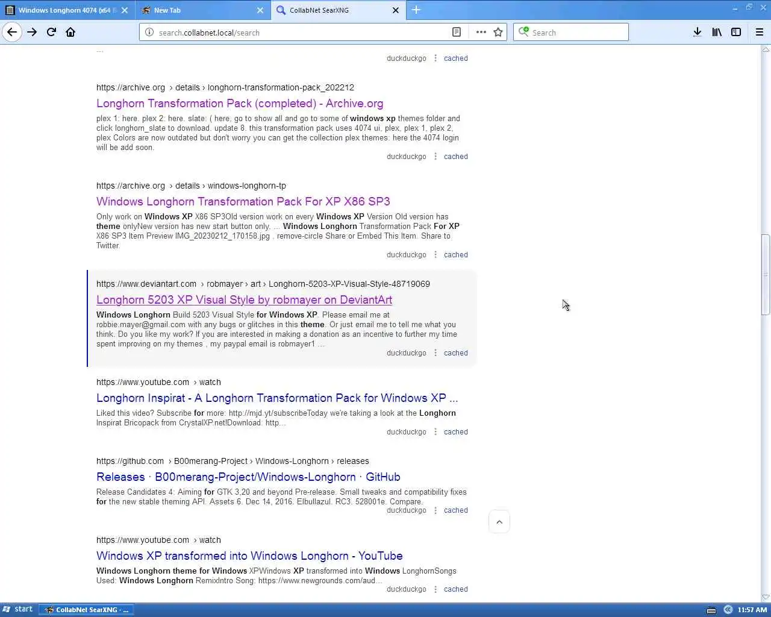This screenshot has height=617, width=771.
Task: Open cached link for Longhorn Inspirat result
Action: (x=456, y=432)
